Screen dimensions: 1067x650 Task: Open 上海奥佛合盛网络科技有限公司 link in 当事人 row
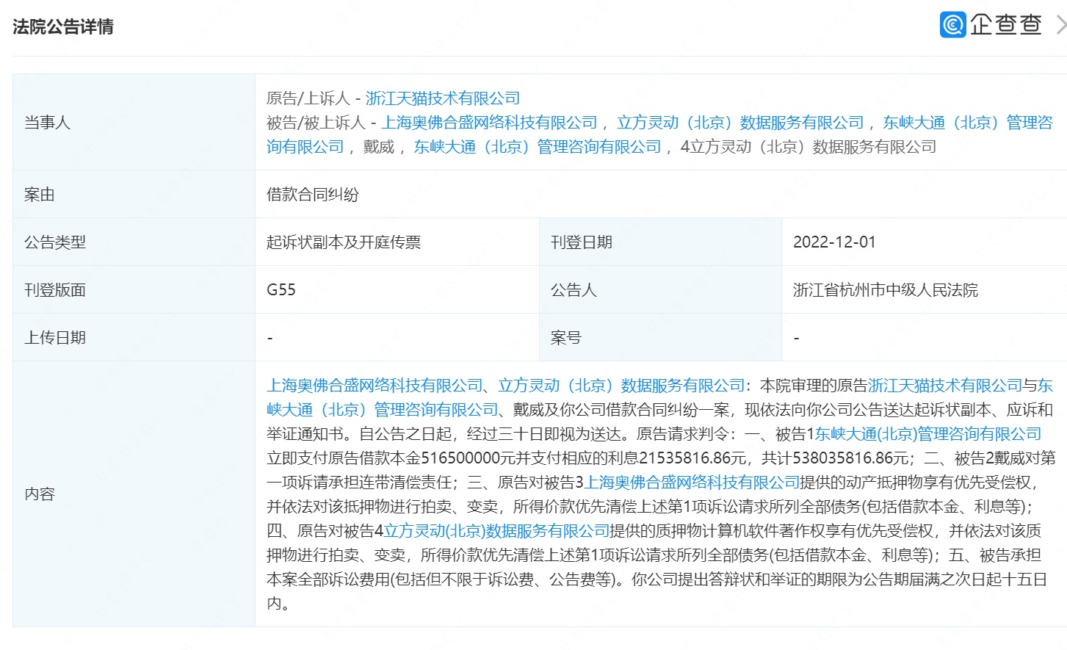489,123
